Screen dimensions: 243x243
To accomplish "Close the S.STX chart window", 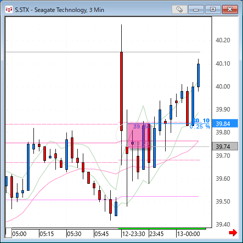I will (x=230, y=9).
